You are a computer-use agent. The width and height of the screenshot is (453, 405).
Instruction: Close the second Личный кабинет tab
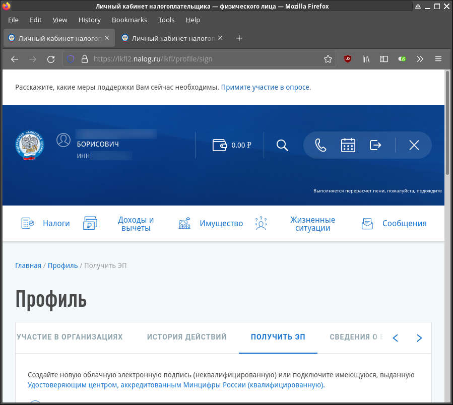click(x=220, y=38)
